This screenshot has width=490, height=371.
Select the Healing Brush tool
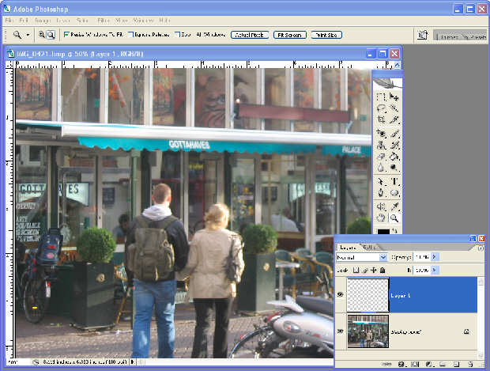[x=381, y=134]
